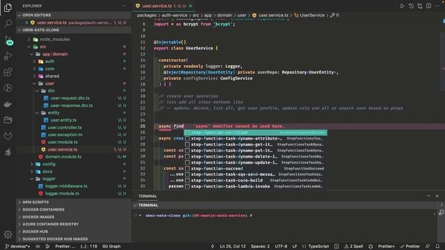Expand the shared folder
The width and height of the screenshot is (445, 250).
point(34,76)
